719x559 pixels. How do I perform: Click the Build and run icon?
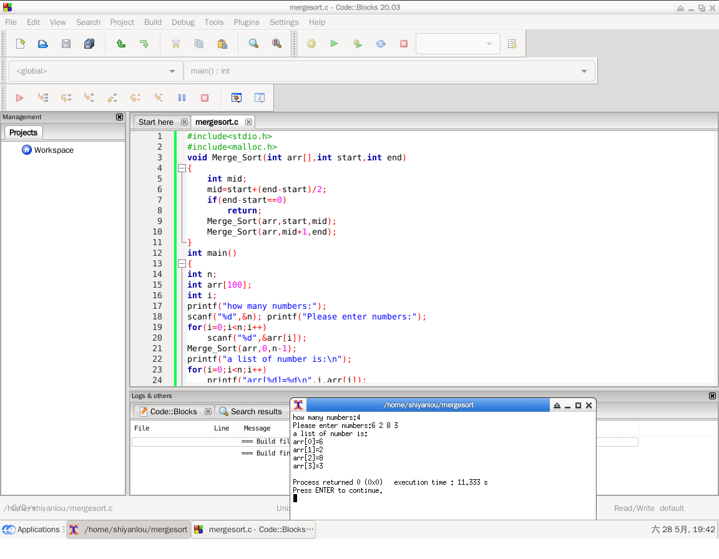click(358, 44)
